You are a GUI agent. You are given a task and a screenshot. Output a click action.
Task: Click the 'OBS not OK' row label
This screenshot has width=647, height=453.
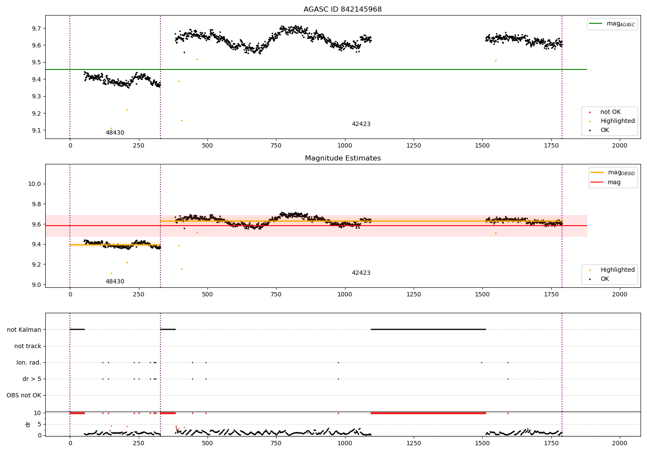coord(24,396)
